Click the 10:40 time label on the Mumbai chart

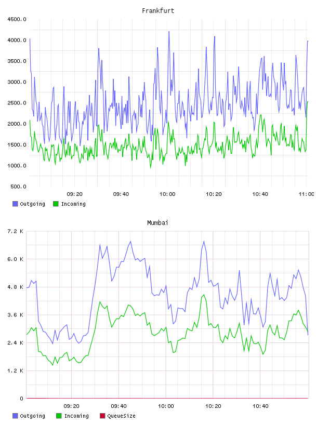coord(260,406)
